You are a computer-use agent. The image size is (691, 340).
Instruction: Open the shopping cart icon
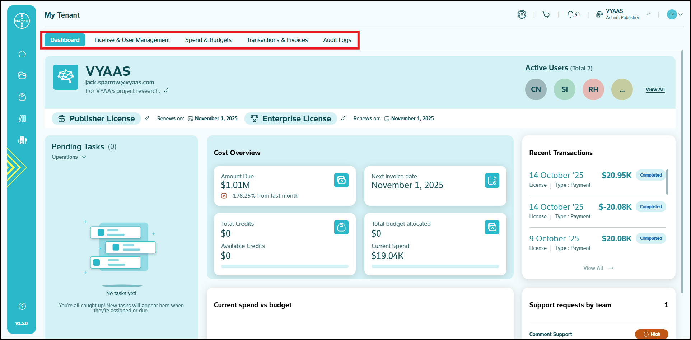[546, 15]
